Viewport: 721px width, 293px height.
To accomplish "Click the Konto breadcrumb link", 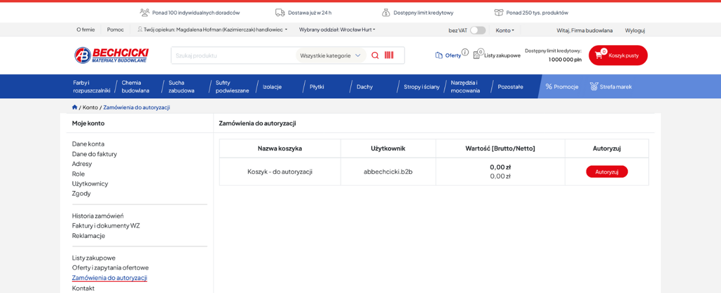I will 90,107.
